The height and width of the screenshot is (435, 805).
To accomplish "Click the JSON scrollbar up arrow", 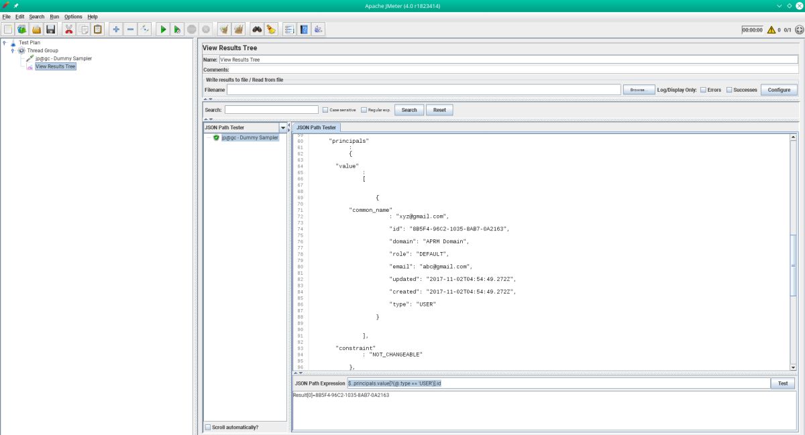I will point(794,137).
